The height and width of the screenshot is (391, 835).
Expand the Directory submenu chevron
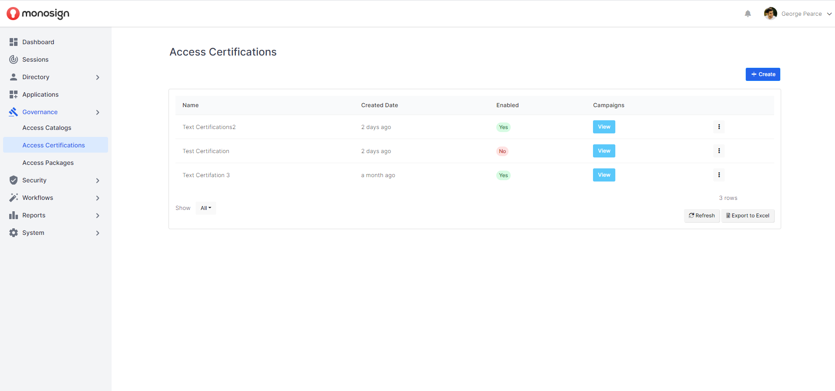[98, 77]
